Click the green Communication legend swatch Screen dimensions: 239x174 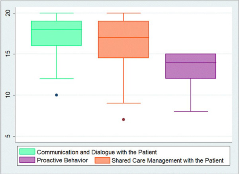(27, 152)
